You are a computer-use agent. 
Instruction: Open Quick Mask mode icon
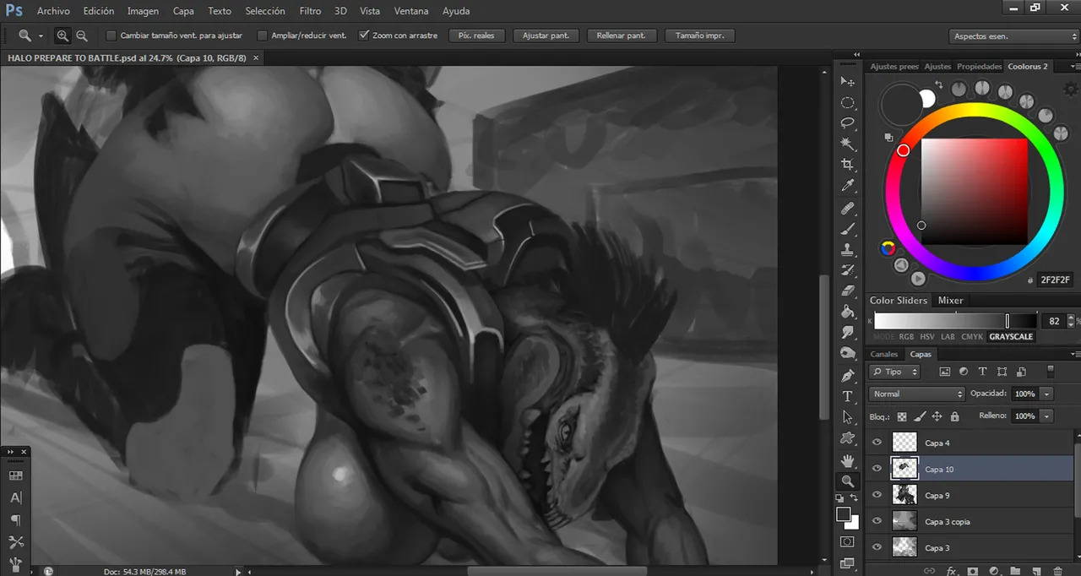click(848, 541)
